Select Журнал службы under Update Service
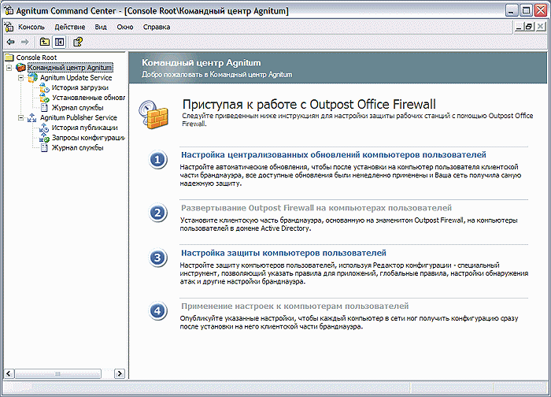The image size is (551, 397). click(78, 108)
